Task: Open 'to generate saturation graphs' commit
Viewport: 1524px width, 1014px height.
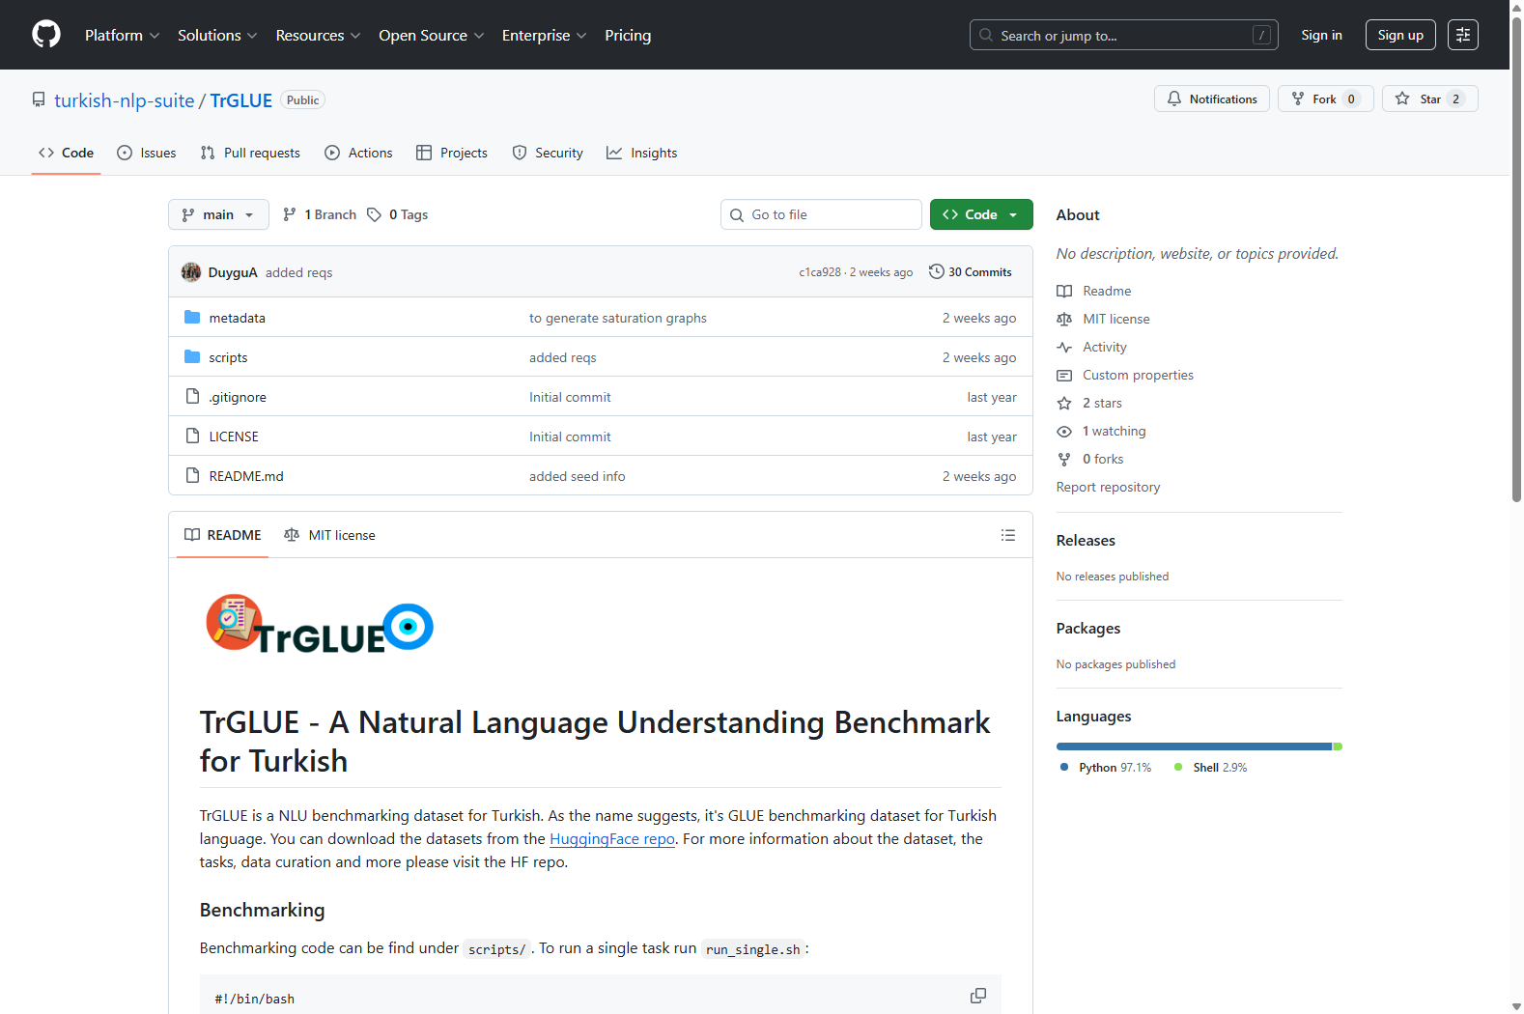Action: coord(618,318)
